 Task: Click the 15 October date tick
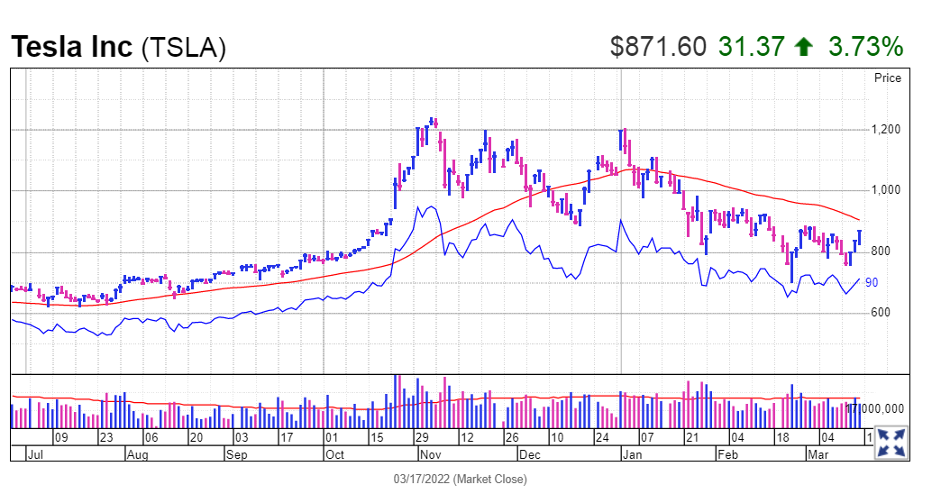tap(376, 437)
